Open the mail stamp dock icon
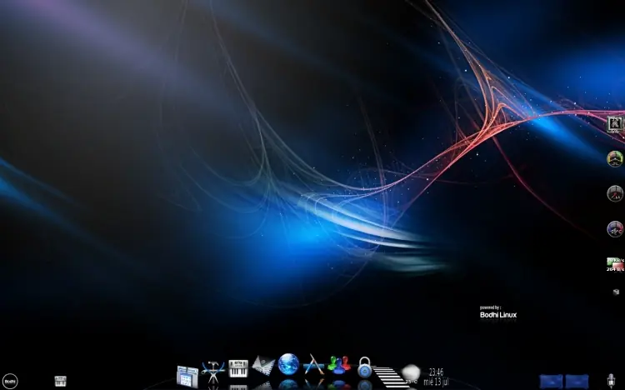 pyautogui.click(x=263, y=366)
